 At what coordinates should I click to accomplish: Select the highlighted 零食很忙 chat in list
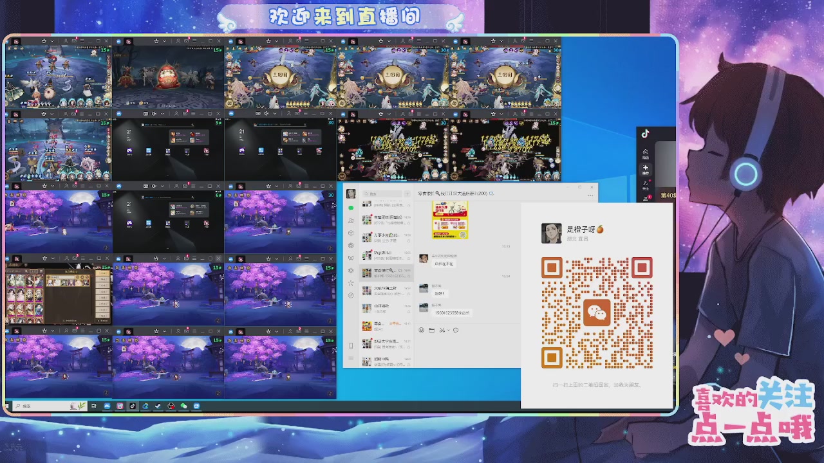(x=386, y=273)
